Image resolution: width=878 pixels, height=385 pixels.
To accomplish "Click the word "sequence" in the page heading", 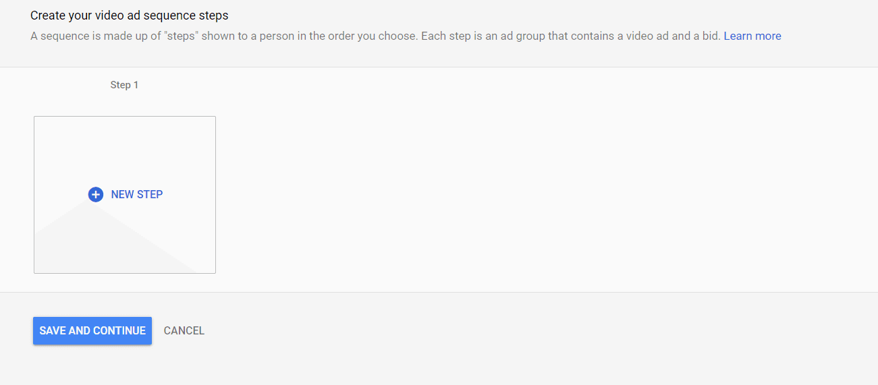I will [x=157, y=15].
